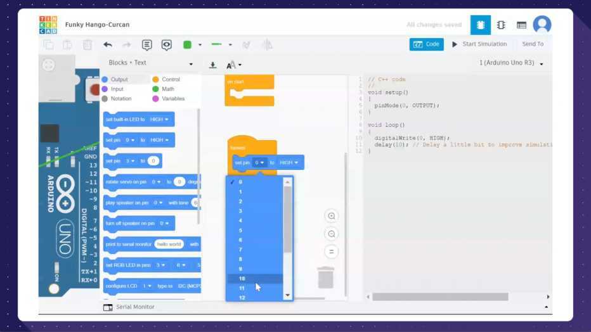591x332 pixels.
Task: Open the user profile avatar
Action: tap(542, 25)
